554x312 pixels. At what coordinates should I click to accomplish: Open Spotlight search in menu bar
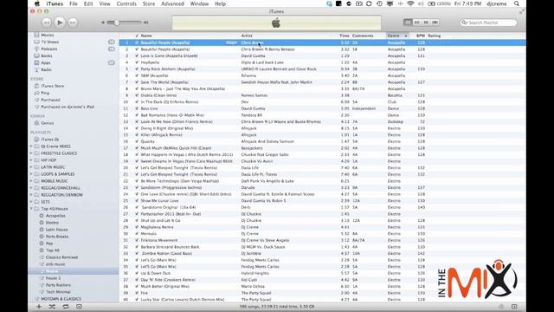tap(517, 3)
